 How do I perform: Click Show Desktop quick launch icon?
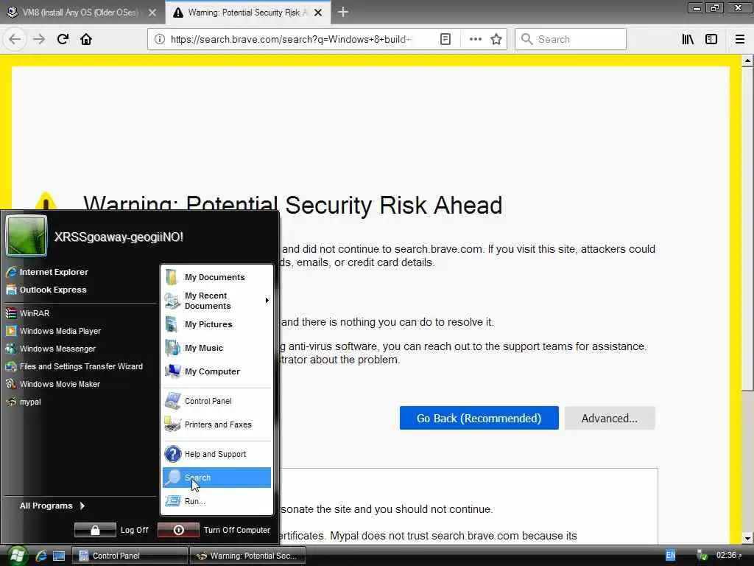pos(59,556)
